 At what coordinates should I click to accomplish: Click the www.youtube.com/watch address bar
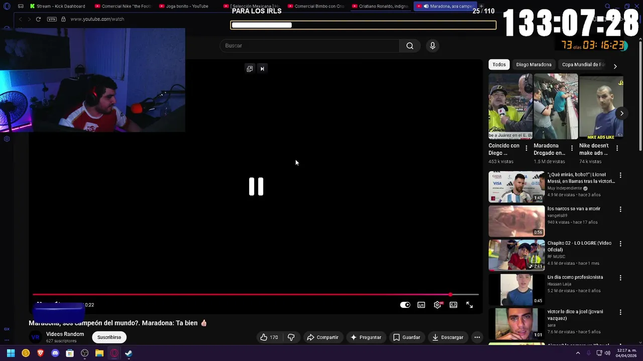(97, 19)
